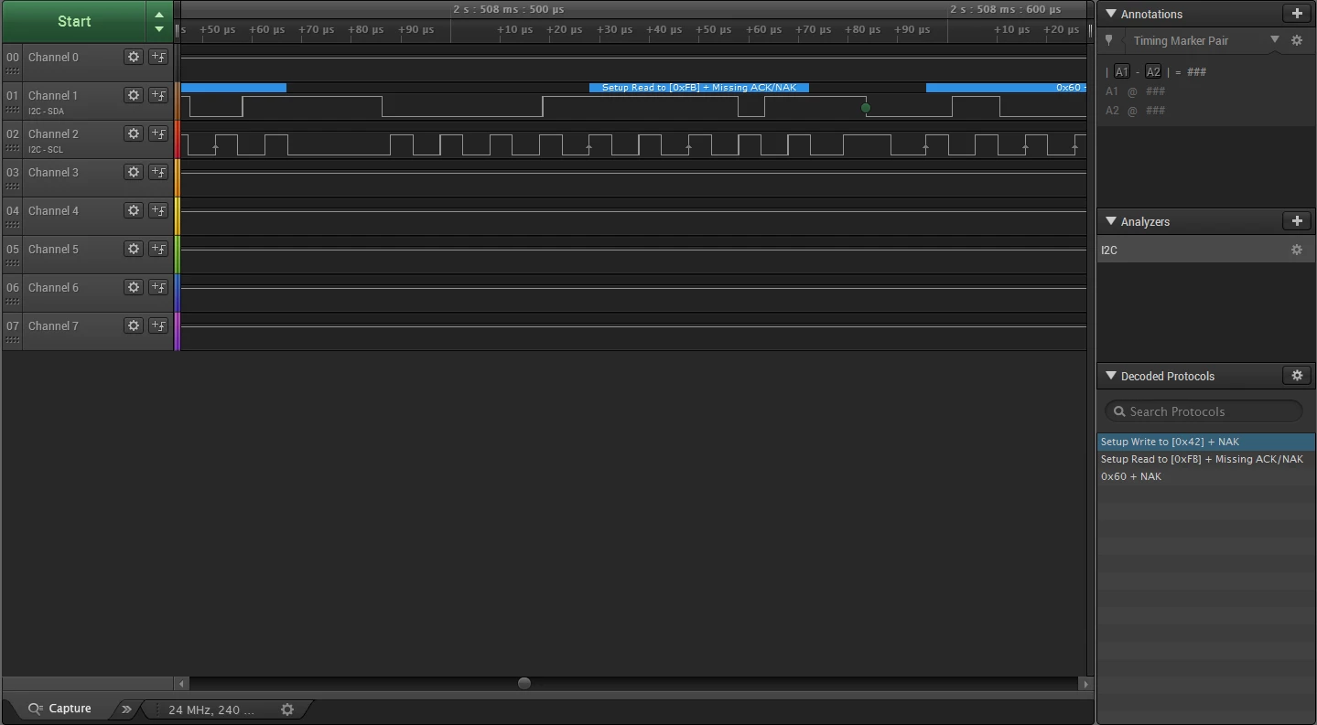
Task: Click the A2 @ ### value
Action: click(1135, 111)
